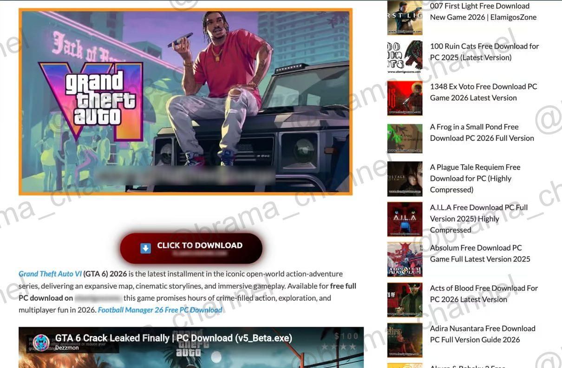Viewport: 562px width, 368px height.
Task: Click the embedded GTA 6 video player
Action: point(191,348)
